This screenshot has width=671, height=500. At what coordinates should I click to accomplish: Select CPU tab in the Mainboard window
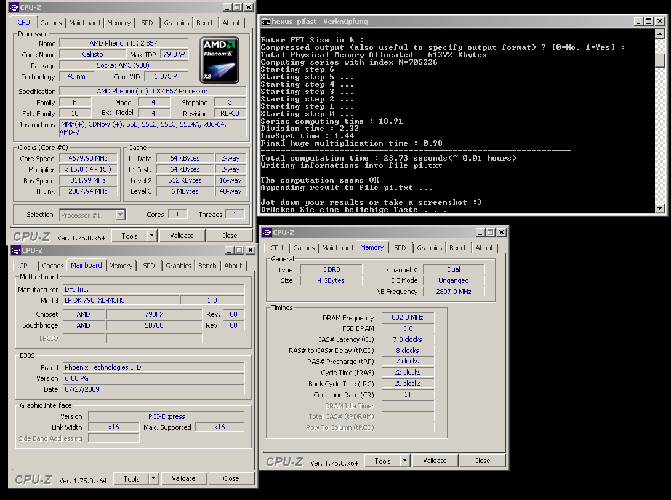point(25,266)
